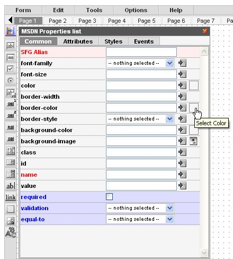Open color swatch in the color row

[194, 85]
